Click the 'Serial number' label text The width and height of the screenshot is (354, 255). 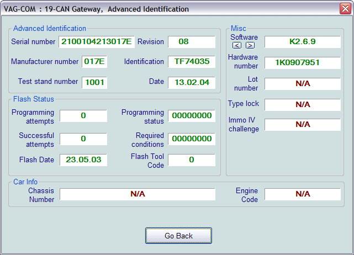[33, 42]
